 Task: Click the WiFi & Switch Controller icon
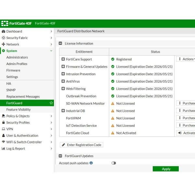(x=4, y=142)
